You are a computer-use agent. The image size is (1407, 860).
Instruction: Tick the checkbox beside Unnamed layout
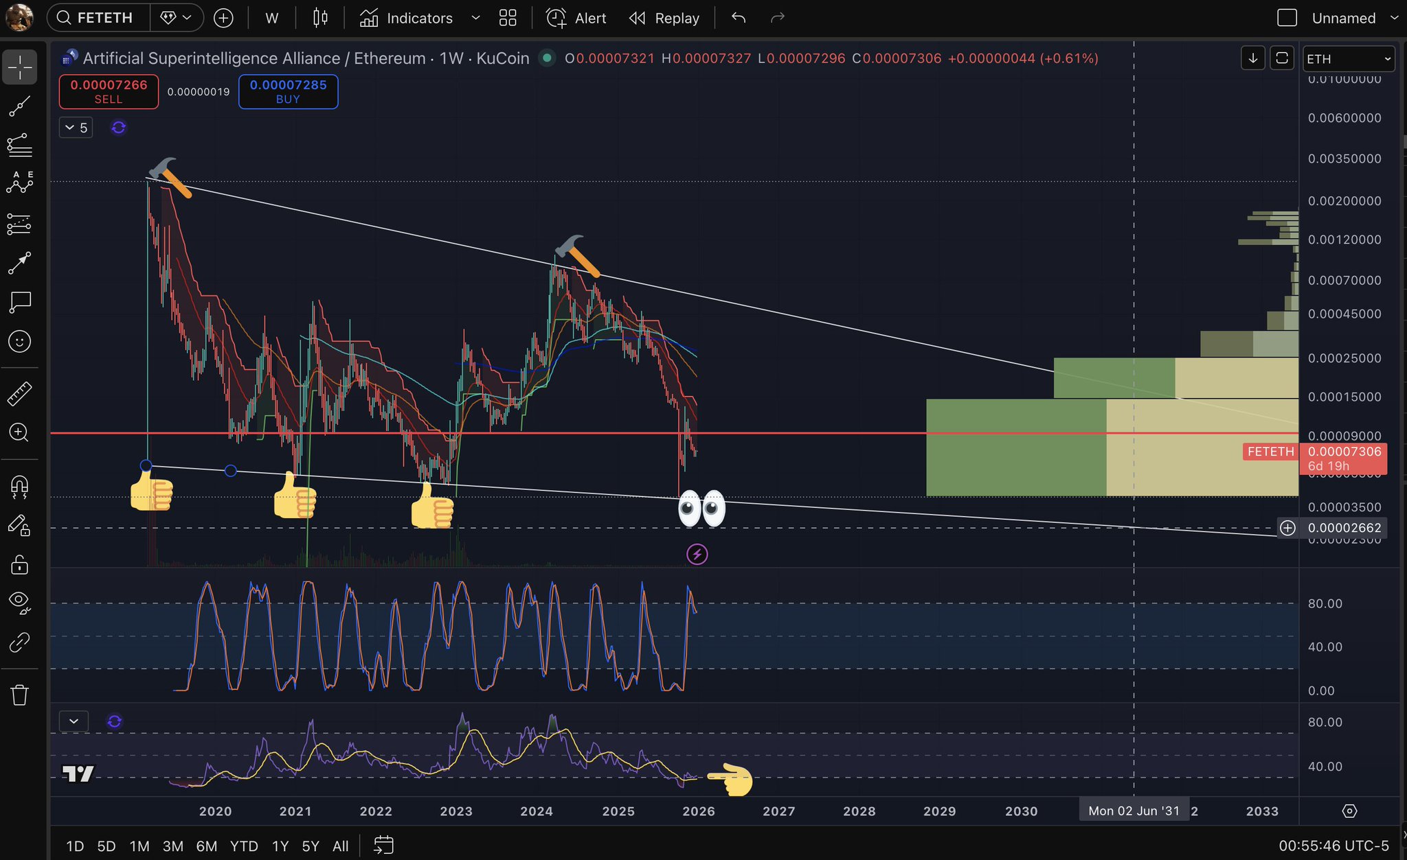coord(1287,18)
